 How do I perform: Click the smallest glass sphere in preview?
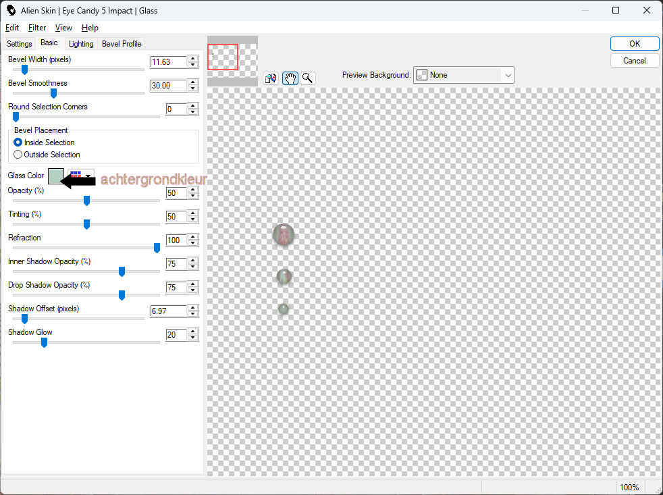284,309
